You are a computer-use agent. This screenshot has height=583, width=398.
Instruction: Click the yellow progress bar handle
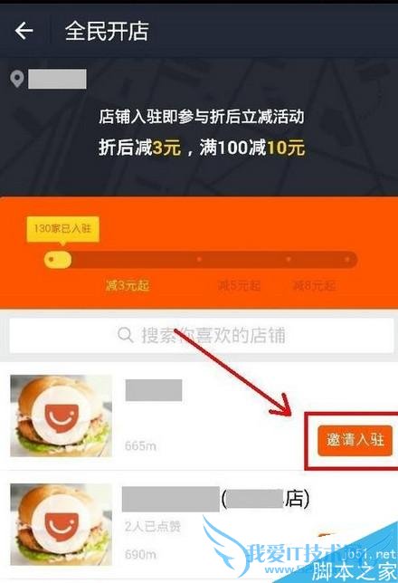click(x=58, y=259)
